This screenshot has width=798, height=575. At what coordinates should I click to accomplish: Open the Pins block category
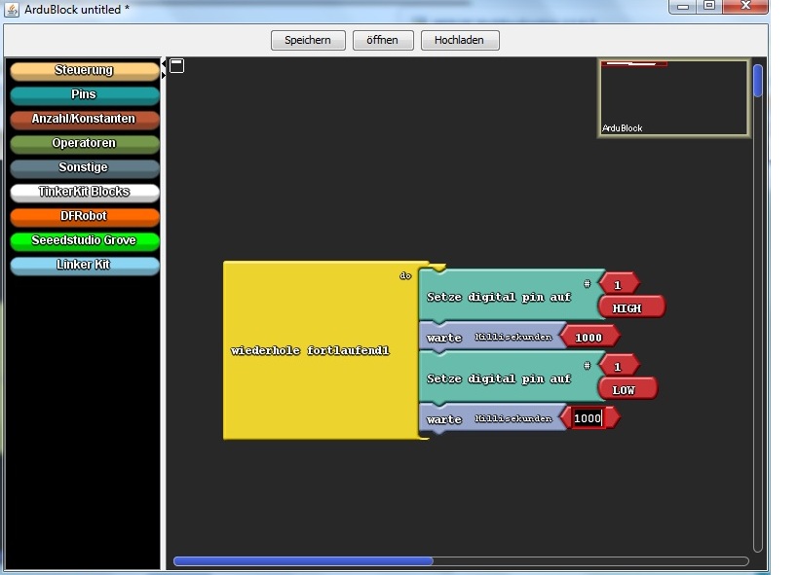(x=84, y=94)
